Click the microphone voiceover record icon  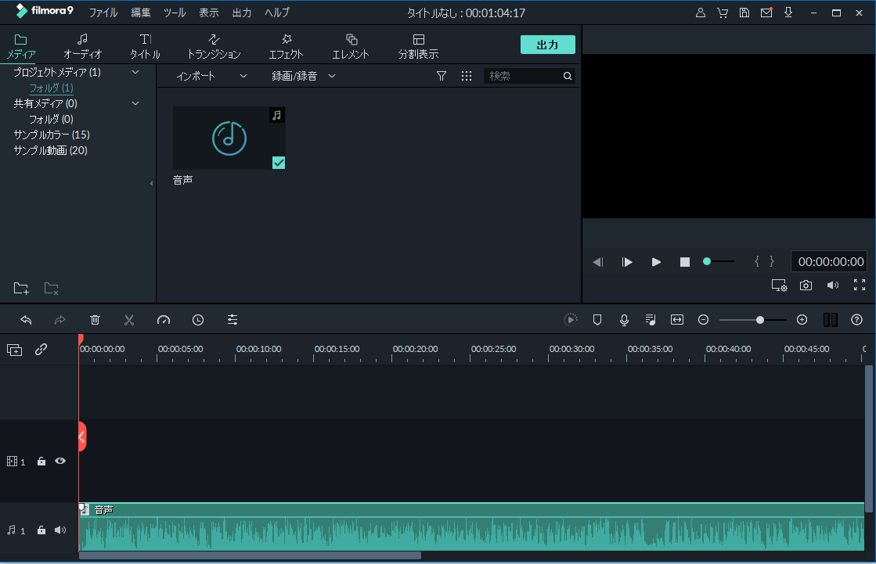point(624,320)
